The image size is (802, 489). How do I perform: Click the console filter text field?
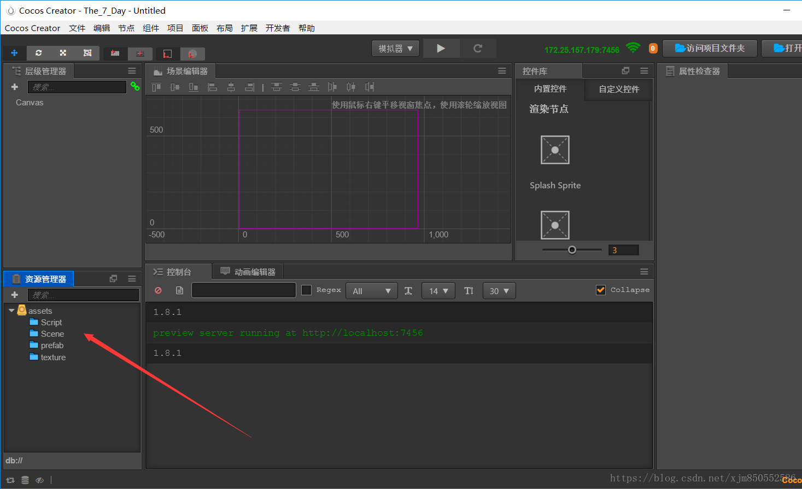tap(244, 290)
